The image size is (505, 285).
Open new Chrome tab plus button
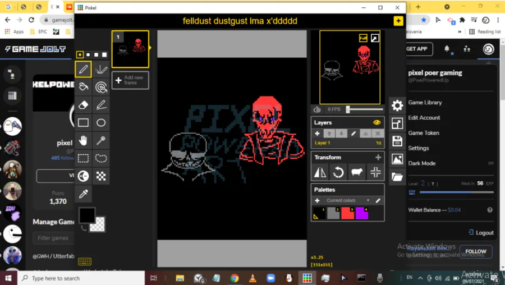click(418, 7)
